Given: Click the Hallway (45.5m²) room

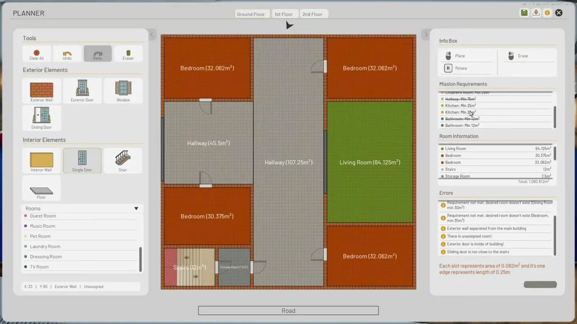Looking at the screenshot, I should coord(208,143).
